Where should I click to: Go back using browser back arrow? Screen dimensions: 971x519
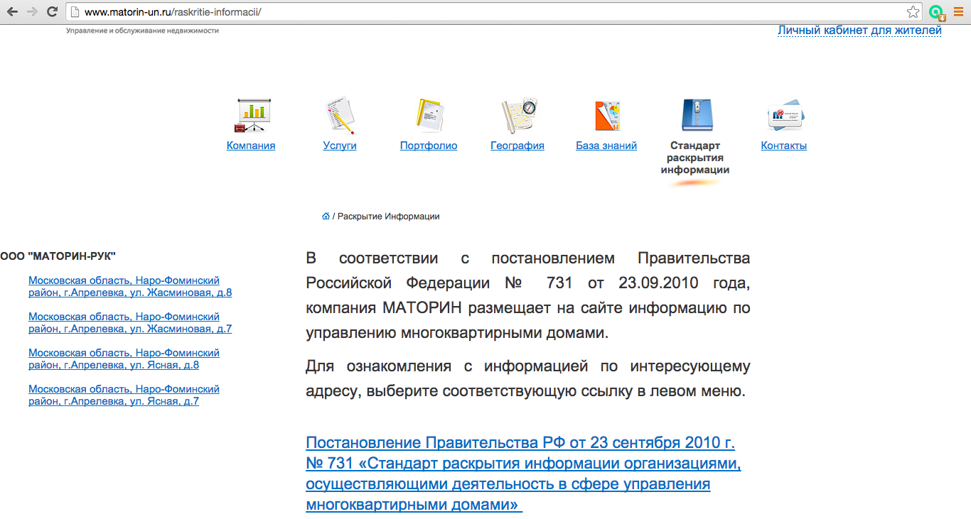tap(12, 11)
